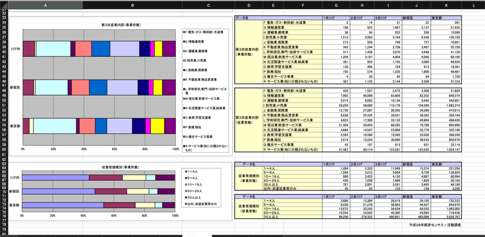Click the 平成28年経済センサス-活動調査 source note cell
The height and width of the screenshot is (237, 485).
(x=435, y=225)
